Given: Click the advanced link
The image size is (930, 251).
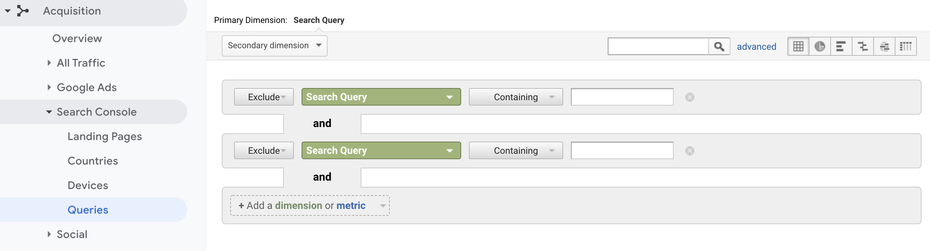Looking at the screenshot, I should point(756,46).
